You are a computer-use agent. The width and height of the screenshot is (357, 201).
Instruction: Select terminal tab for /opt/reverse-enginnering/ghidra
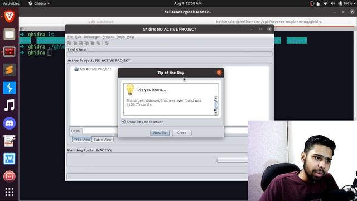pos(269,22)
